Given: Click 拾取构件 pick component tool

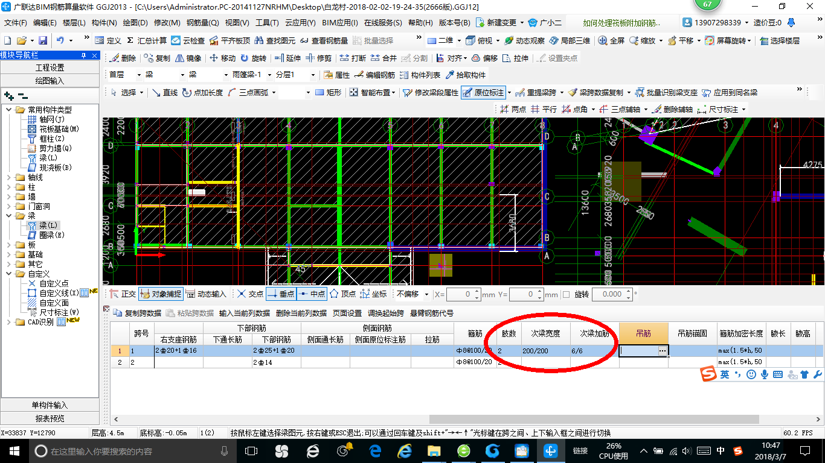Looking at the screenshot, I should click(x=465, y=75).
